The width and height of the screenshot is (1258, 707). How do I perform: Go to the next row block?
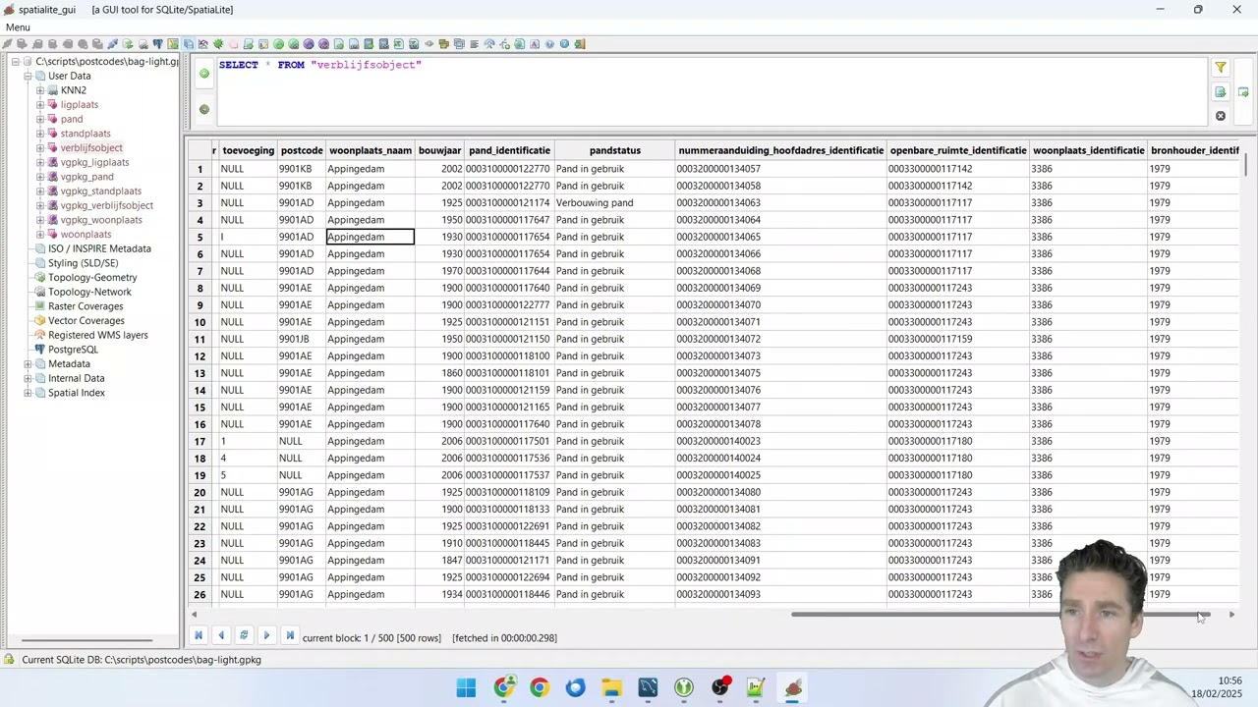(x=266, y=636)
